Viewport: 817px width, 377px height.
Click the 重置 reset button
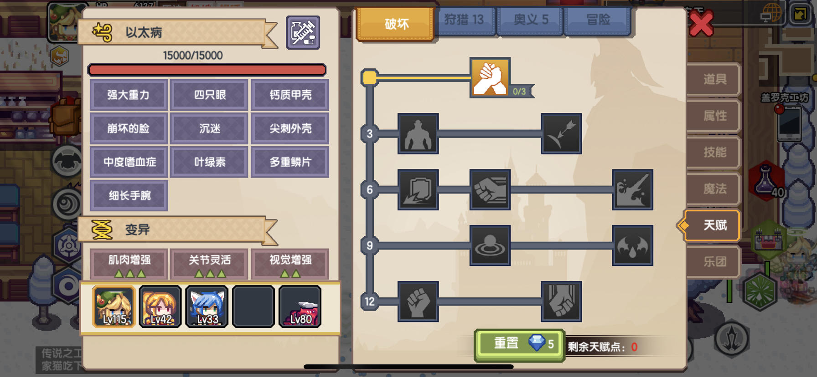[x=520, y=344]
